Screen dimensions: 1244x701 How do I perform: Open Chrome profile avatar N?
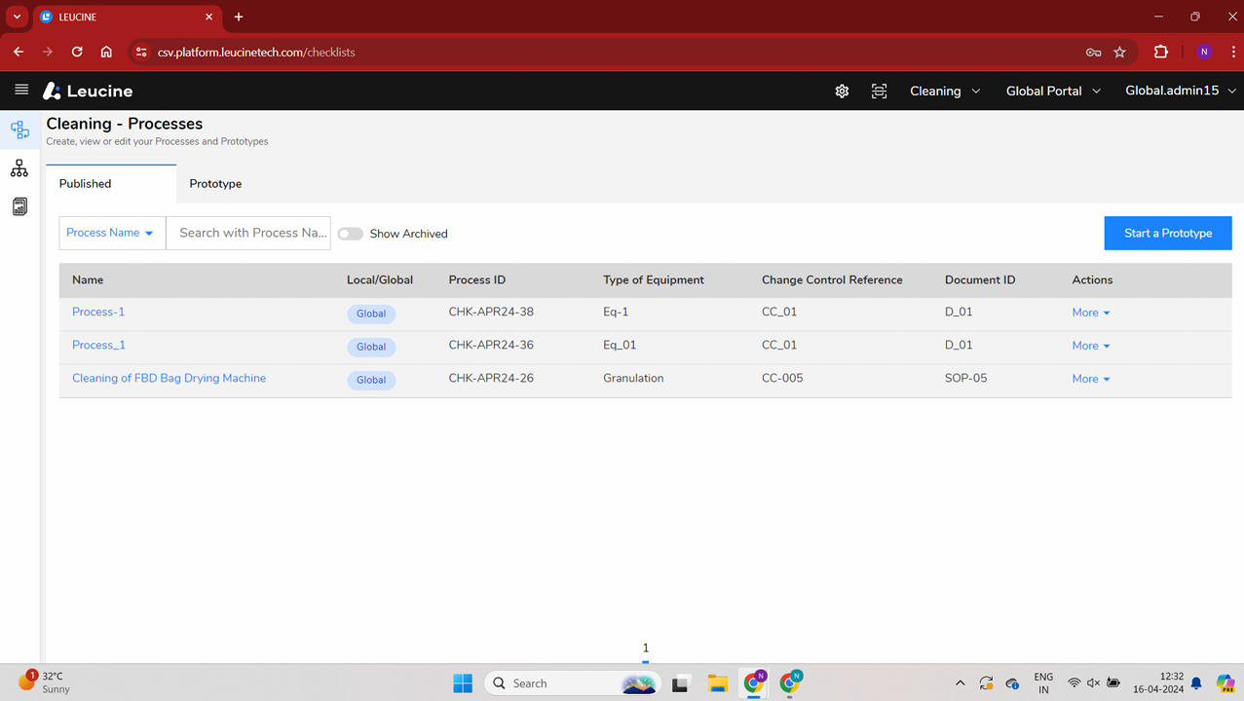coord(1204,53)
